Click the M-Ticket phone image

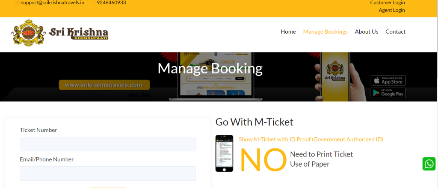click(x=224, y=153)
